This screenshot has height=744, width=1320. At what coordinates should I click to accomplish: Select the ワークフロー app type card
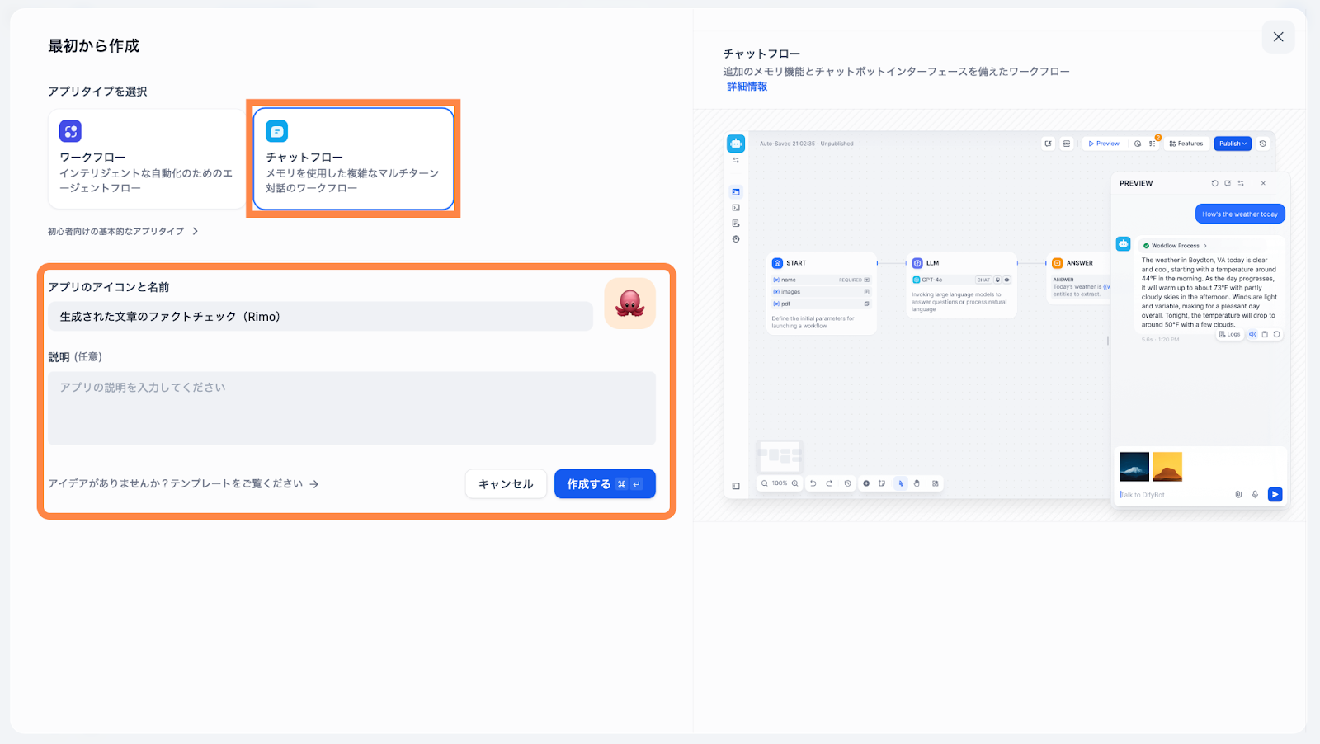pos(146,159)
